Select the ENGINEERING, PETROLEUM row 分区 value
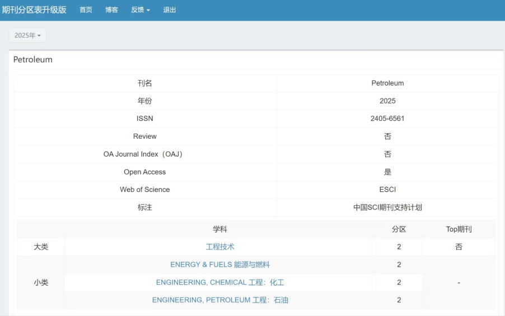This screenshot has height=316, width=505. pos(399,300)
